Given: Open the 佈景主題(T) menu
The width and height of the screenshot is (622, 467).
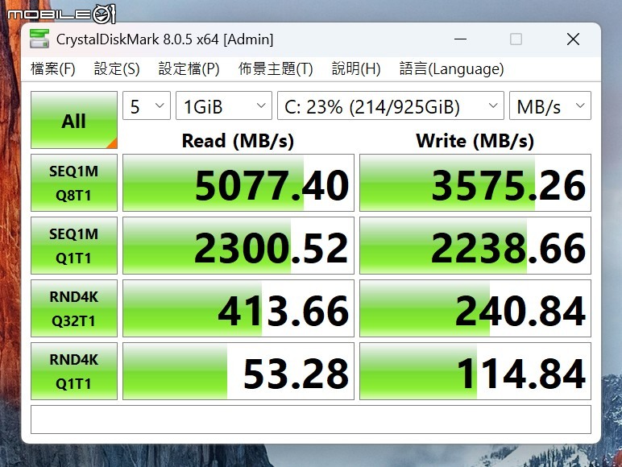Looking at the screenshot, I should coord(276,69).
